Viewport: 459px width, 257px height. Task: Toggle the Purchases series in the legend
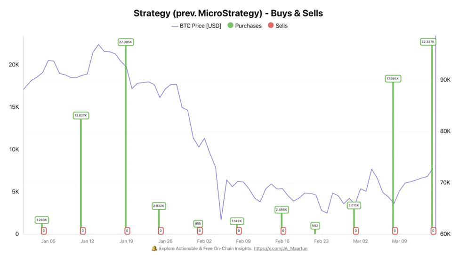244,26
